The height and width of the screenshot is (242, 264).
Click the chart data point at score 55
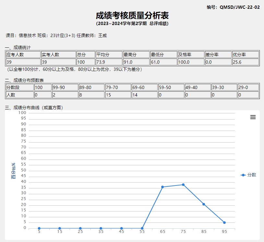(x=142, y=228)
